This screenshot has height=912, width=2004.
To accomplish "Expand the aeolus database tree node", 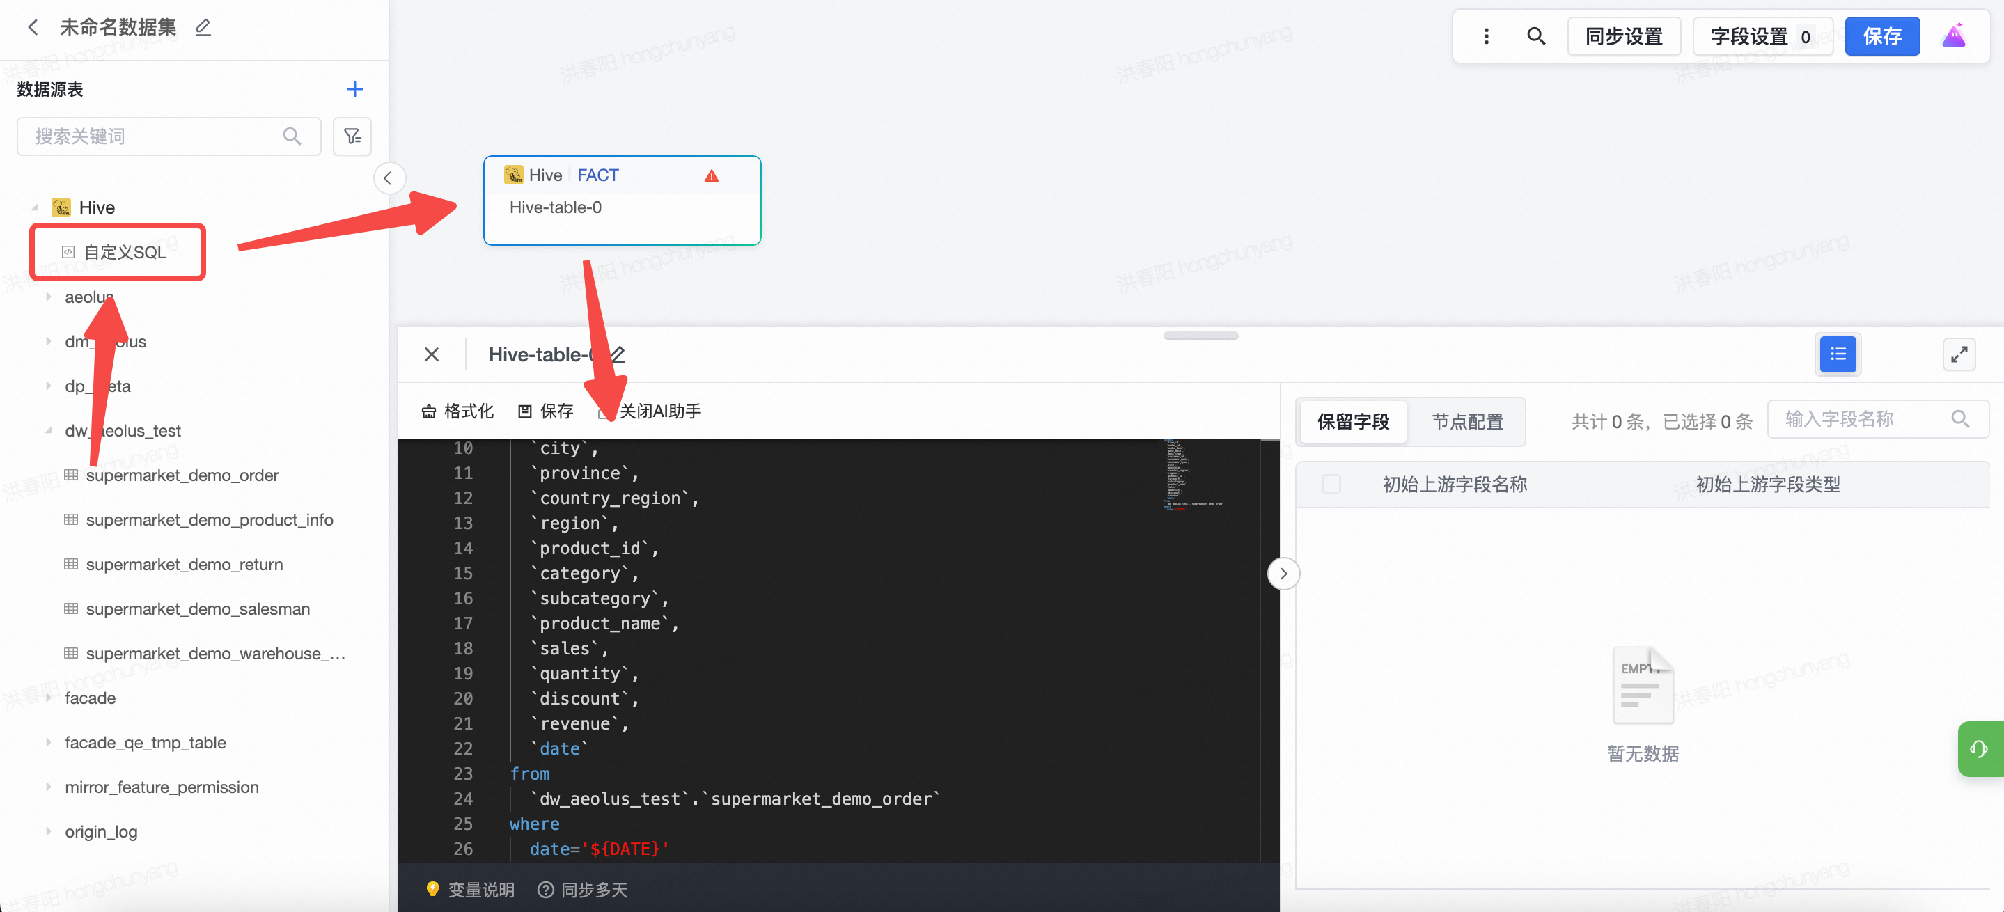I will point(48,297).
